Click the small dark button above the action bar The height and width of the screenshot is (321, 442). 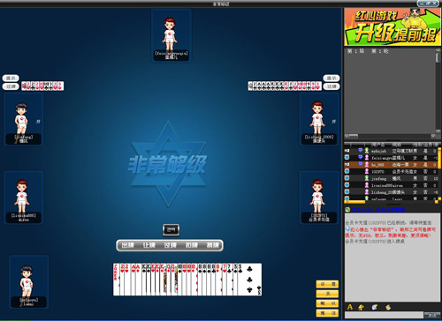click(x=171, y=229)
